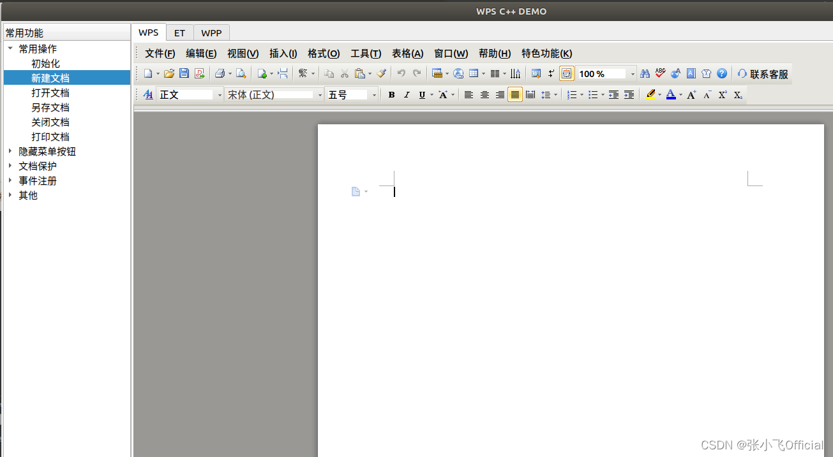Expand the 文档保护 tree node
Image resolution: width=833 pixels, height=457 pixels.
point(10,166)
